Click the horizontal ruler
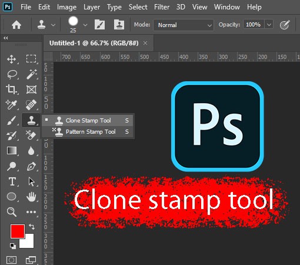This screenshot has width=300, height=265. (x=176, y=57)
